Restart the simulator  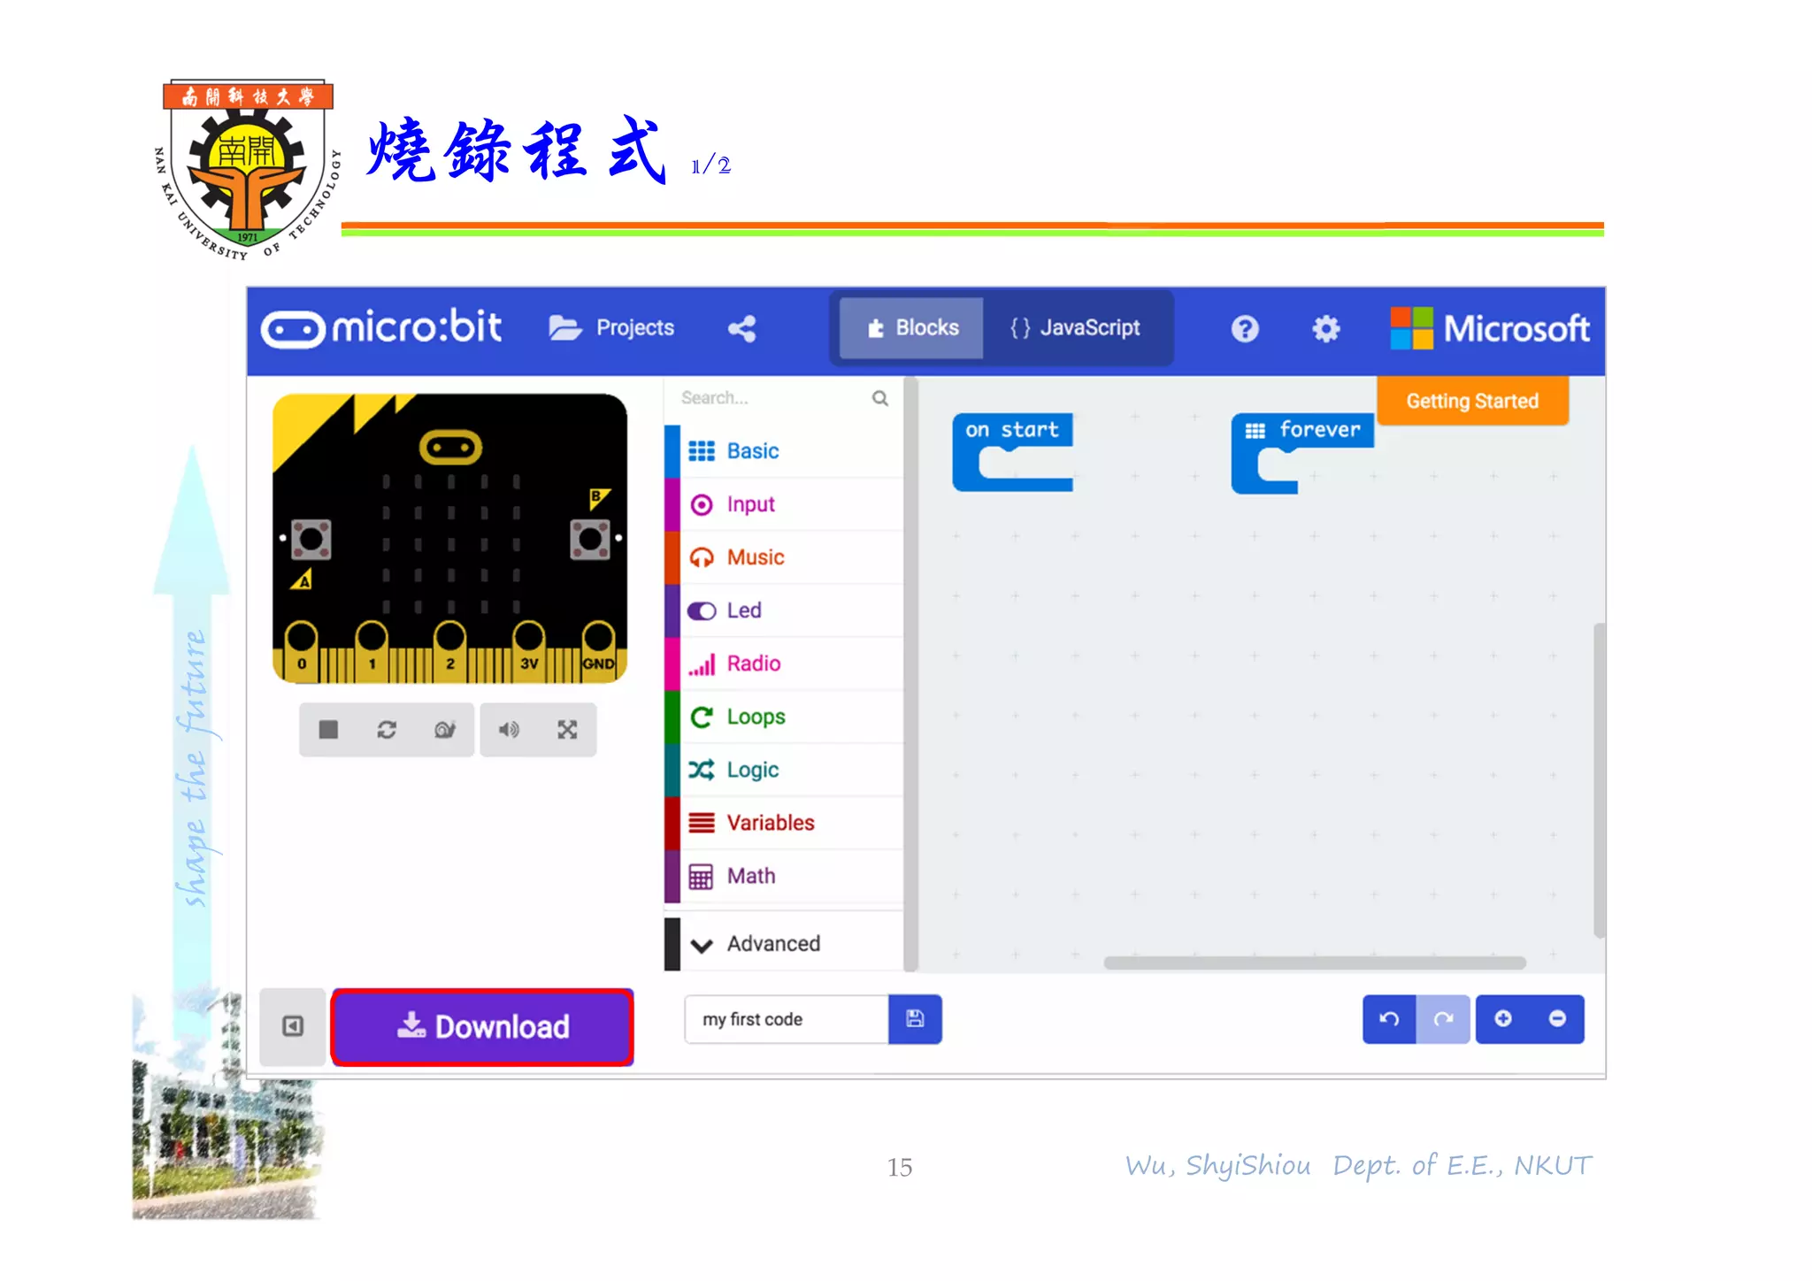tap(387, 730)
